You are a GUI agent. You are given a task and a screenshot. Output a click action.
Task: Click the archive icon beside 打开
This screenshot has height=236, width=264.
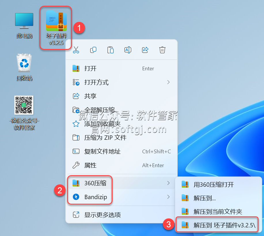tap(76, 69)
